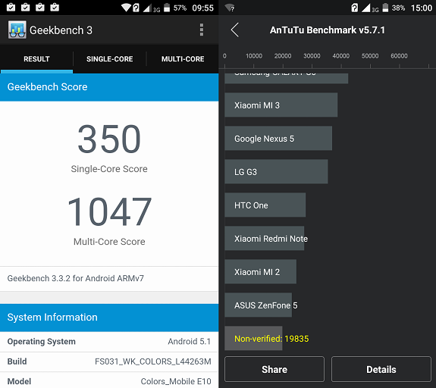Tap the Build FS031_WK_COLORS_L44263M row

pyautogui.click(x=109, y=361)
